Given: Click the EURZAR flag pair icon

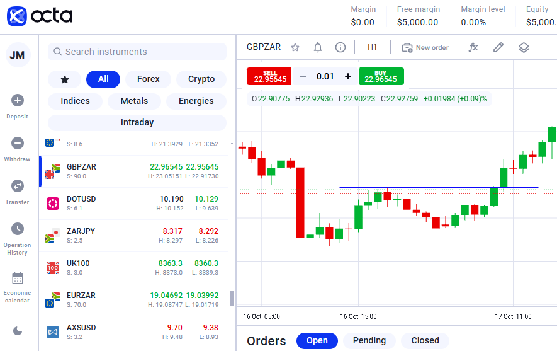Looking at the screenshot, I should coord(53,300).
